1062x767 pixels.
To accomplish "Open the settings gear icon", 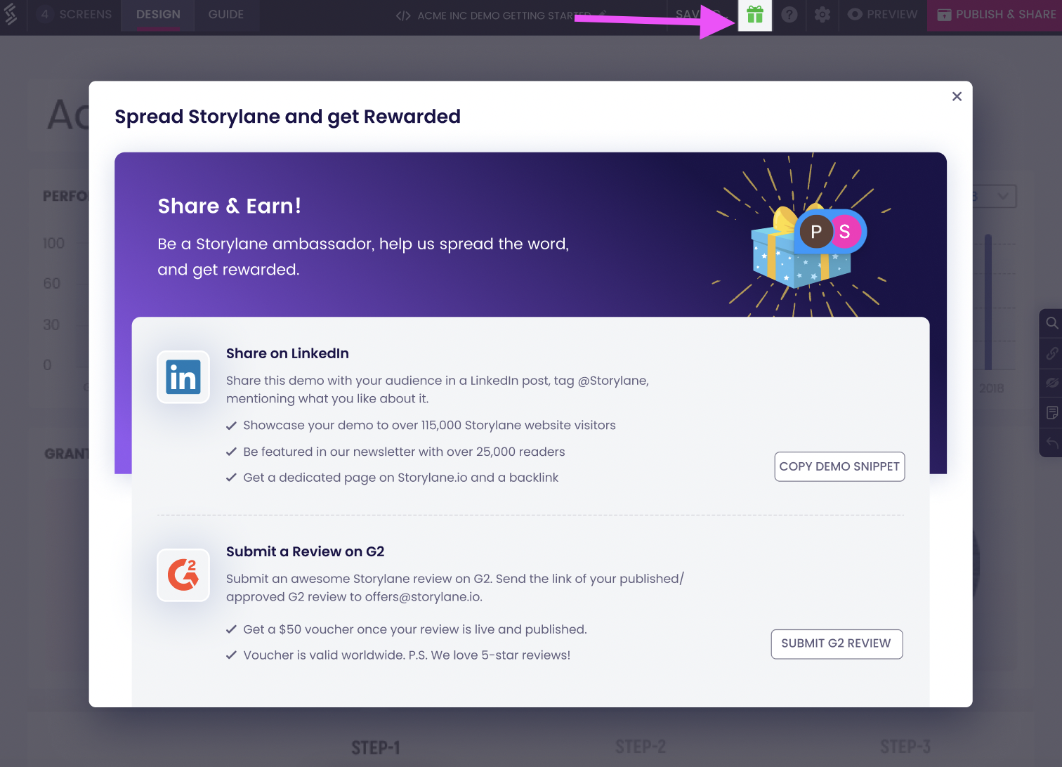I will (x=822, y=15).
